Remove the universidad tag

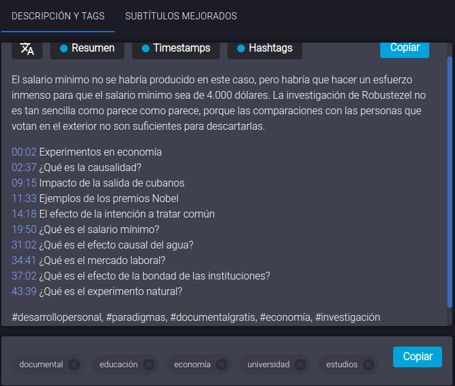[300, 365]
